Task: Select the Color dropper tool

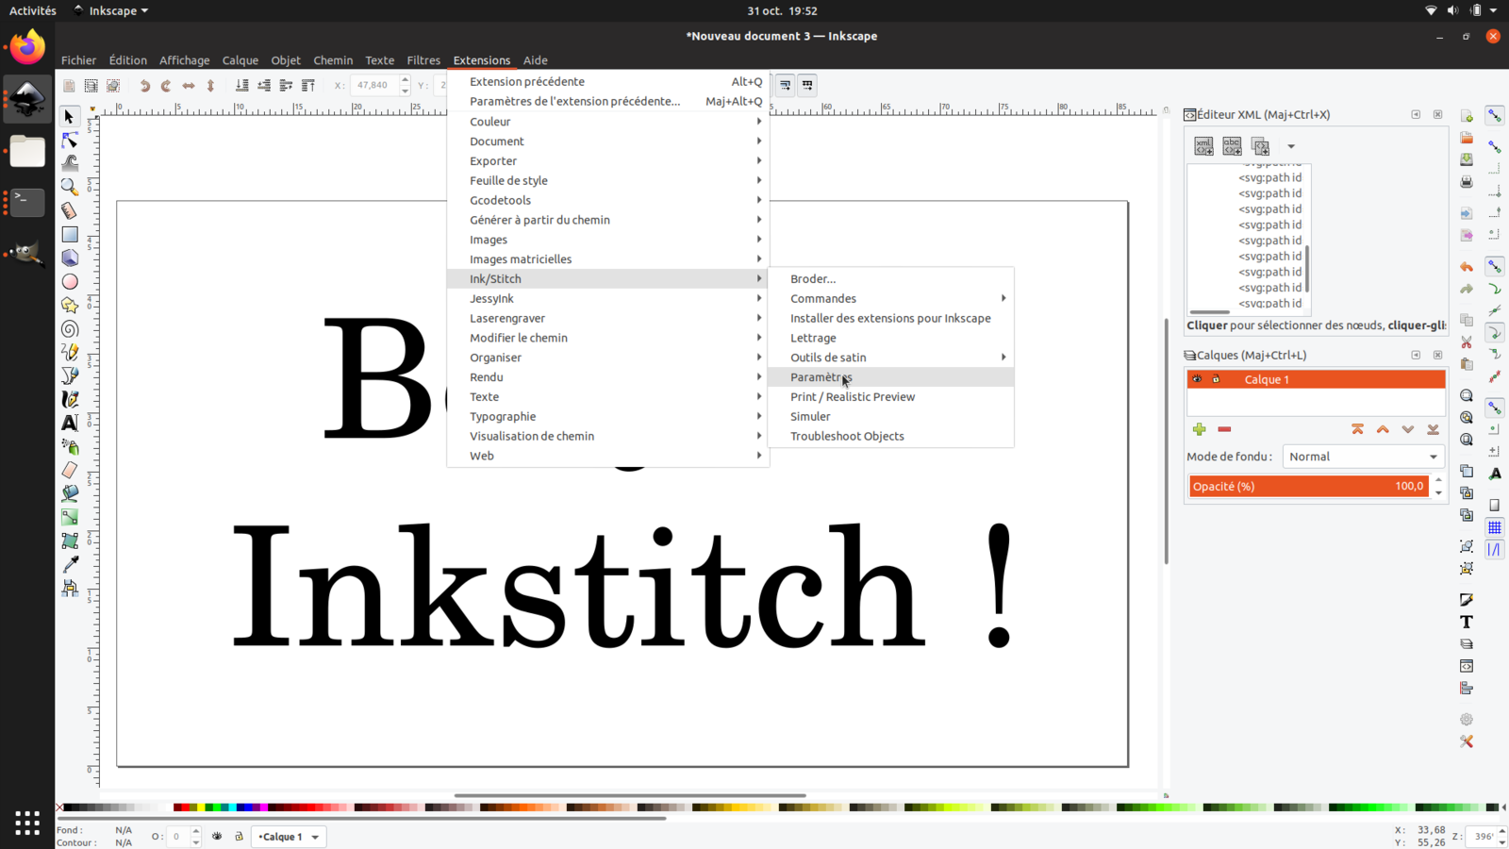Action: tap(70, 564)
